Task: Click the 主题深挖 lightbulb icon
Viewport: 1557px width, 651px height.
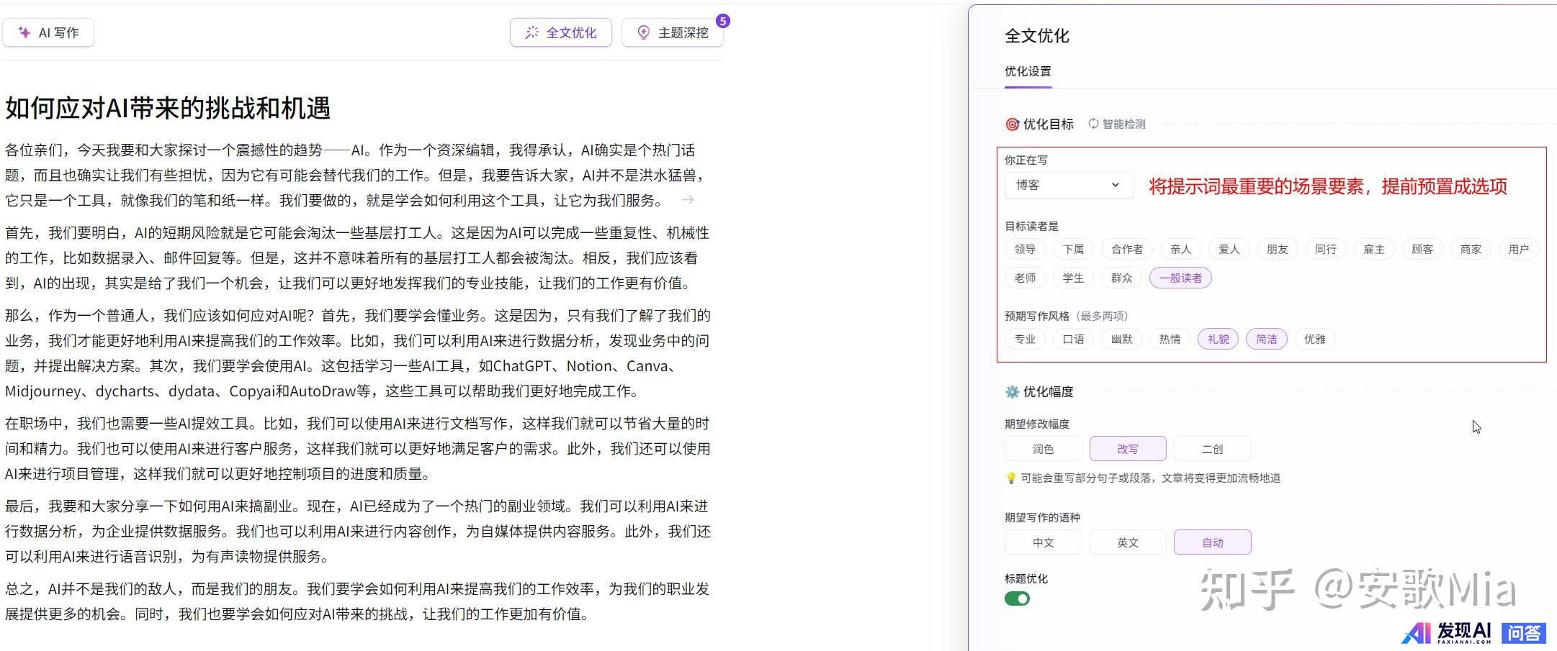Action: [643, 32]
